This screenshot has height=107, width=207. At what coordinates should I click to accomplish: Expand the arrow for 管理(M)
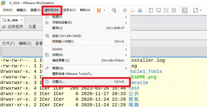click(x=126, y=69)
